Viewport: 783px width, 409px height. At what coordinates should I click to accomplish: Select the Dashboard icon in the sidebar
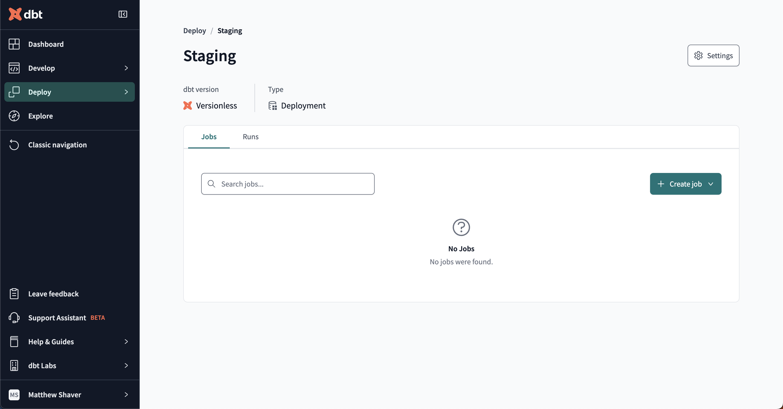pyautogui.click(x=14, y=44)
